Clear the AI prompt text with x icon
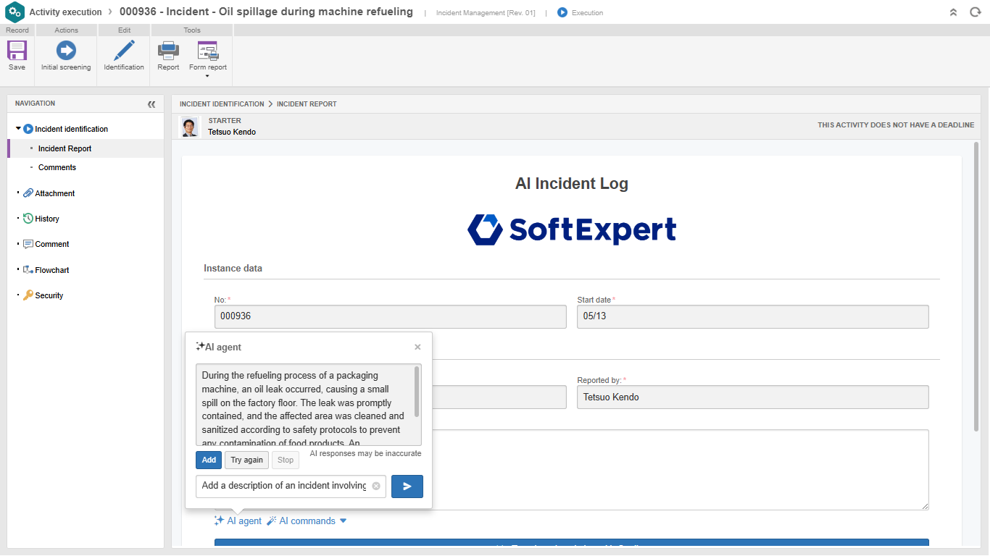This screenshot has width=990, height=556. point(376,486)
